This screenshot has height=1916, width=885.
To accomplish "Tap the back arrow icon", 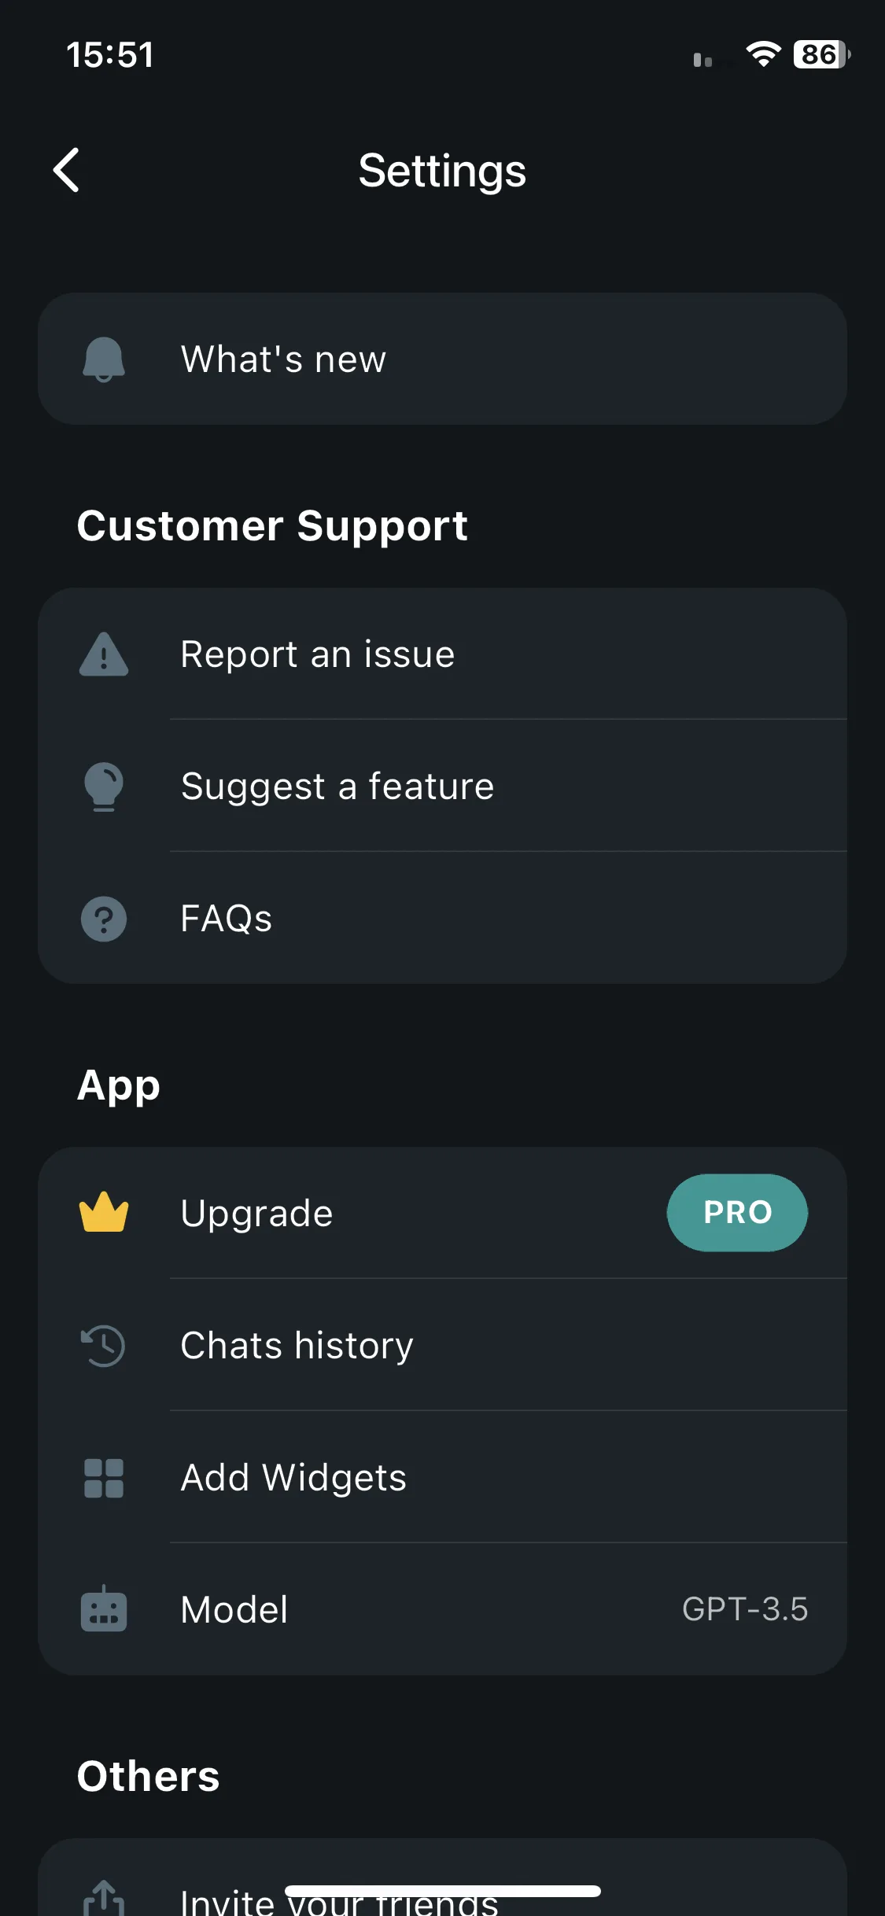I will point(67,170).
